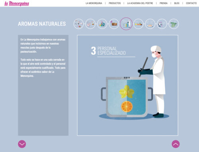Select the step circle with tray of desserts
Screen dimensions: 199x152
pos(150,24)
